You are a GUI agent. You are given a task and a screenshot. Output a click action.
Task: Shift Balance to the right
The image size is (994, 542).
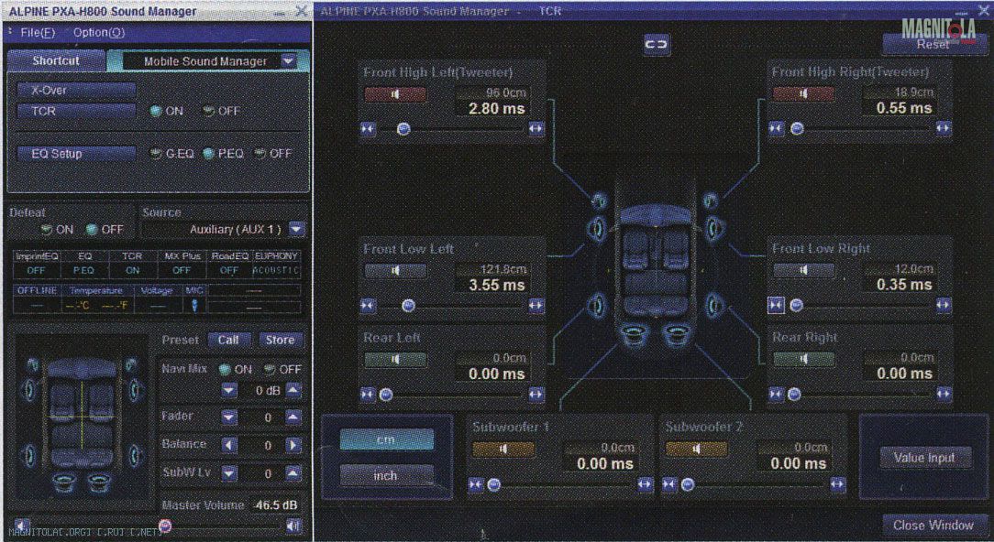pyautogui.click(x=293, y=445)
